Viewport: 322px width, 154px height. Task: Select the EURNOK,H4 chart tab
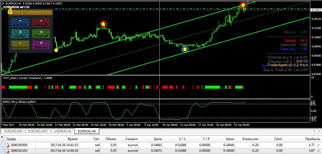pos(87,131)
